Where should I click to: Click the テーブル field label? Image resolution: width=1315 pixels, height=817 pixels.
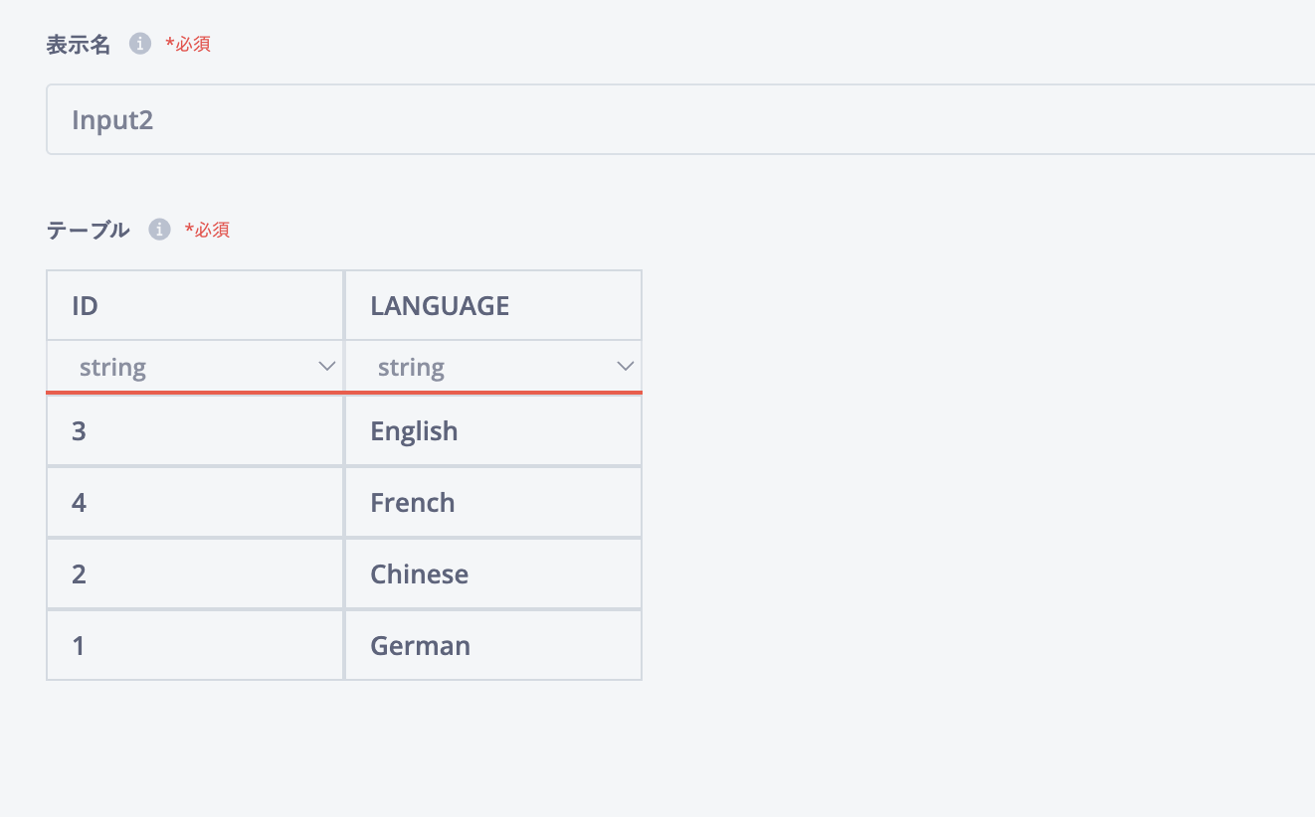coord(88,230)
